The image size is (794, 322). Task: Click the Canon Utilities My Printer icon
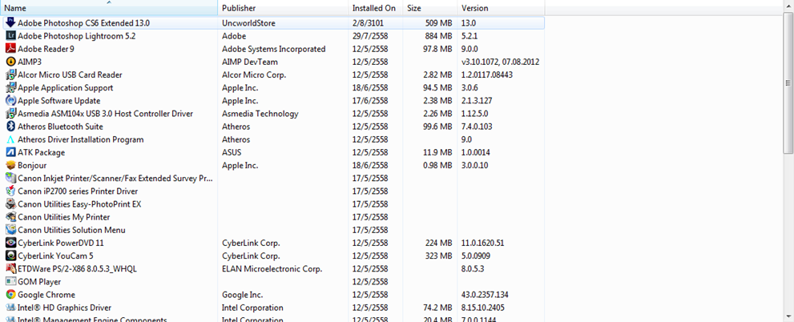click(10, 217)
